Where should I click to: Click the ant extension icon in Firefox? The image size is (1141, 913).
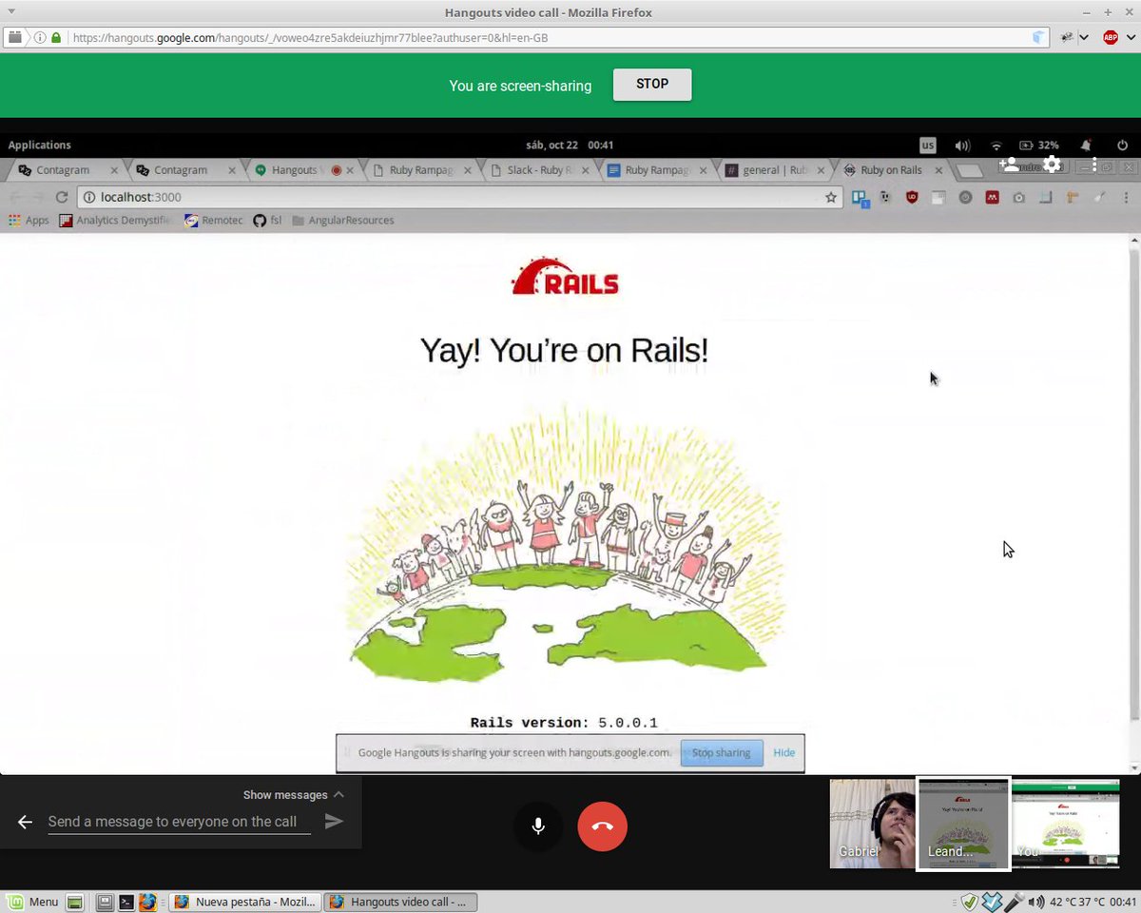(x=1067, y=38)
